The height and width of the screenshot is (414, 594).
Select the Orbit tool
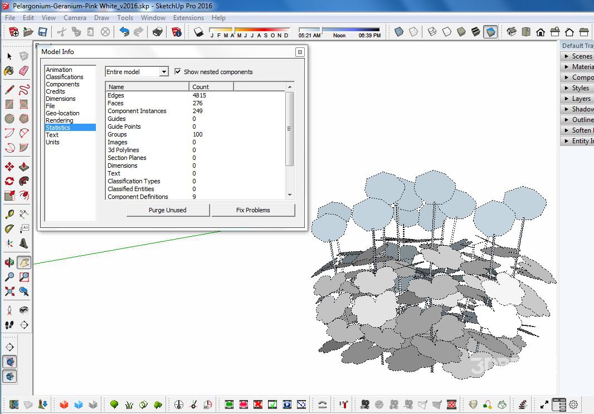tap(9, 262)
